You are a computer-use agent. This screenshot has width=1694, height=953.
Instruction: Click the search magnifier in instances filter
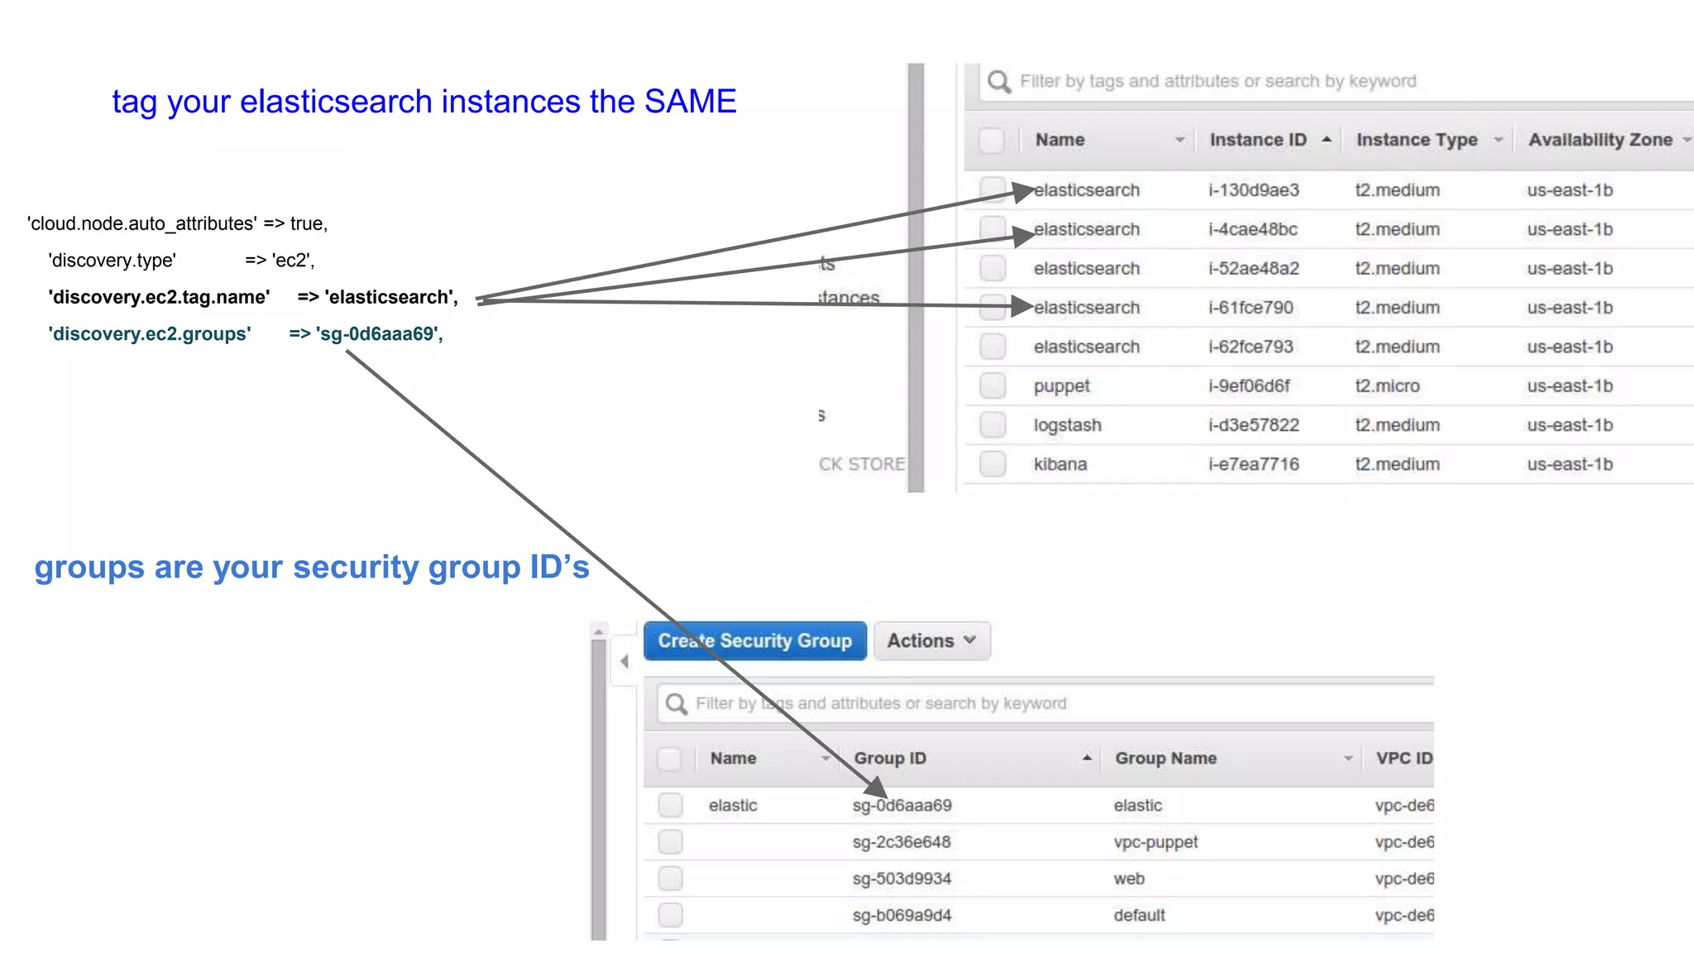click(999, 82)
